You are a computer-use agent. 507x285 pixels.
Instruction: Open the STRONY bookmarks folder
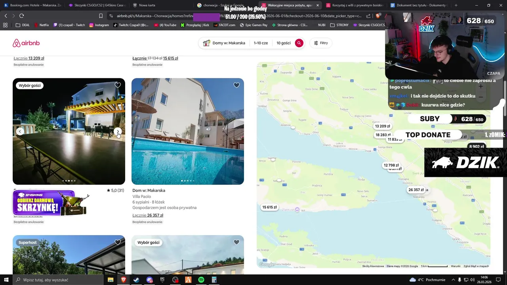click(x=339, y=25)
